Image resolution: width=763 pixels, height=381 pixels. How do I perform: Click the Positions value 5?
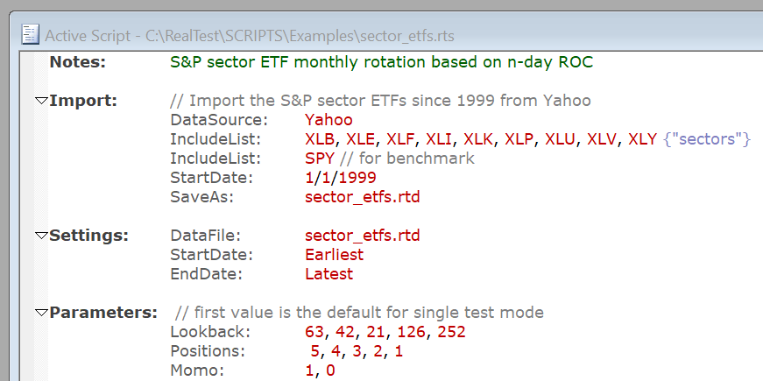[x=315, y=351]
